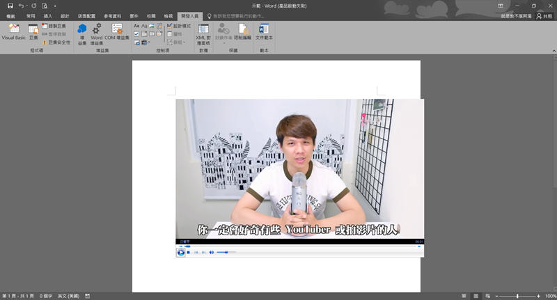Toggle 設計模式 design mode

(x=178, y=26)
